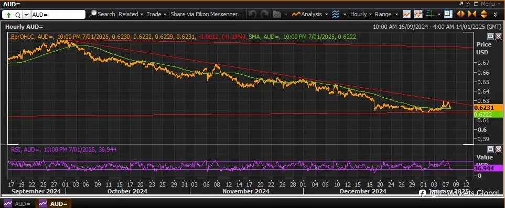The height and width of the screenshot is (208, 505).
Task: Click the Hourly AUD= chart title
Action: (24, 27)
